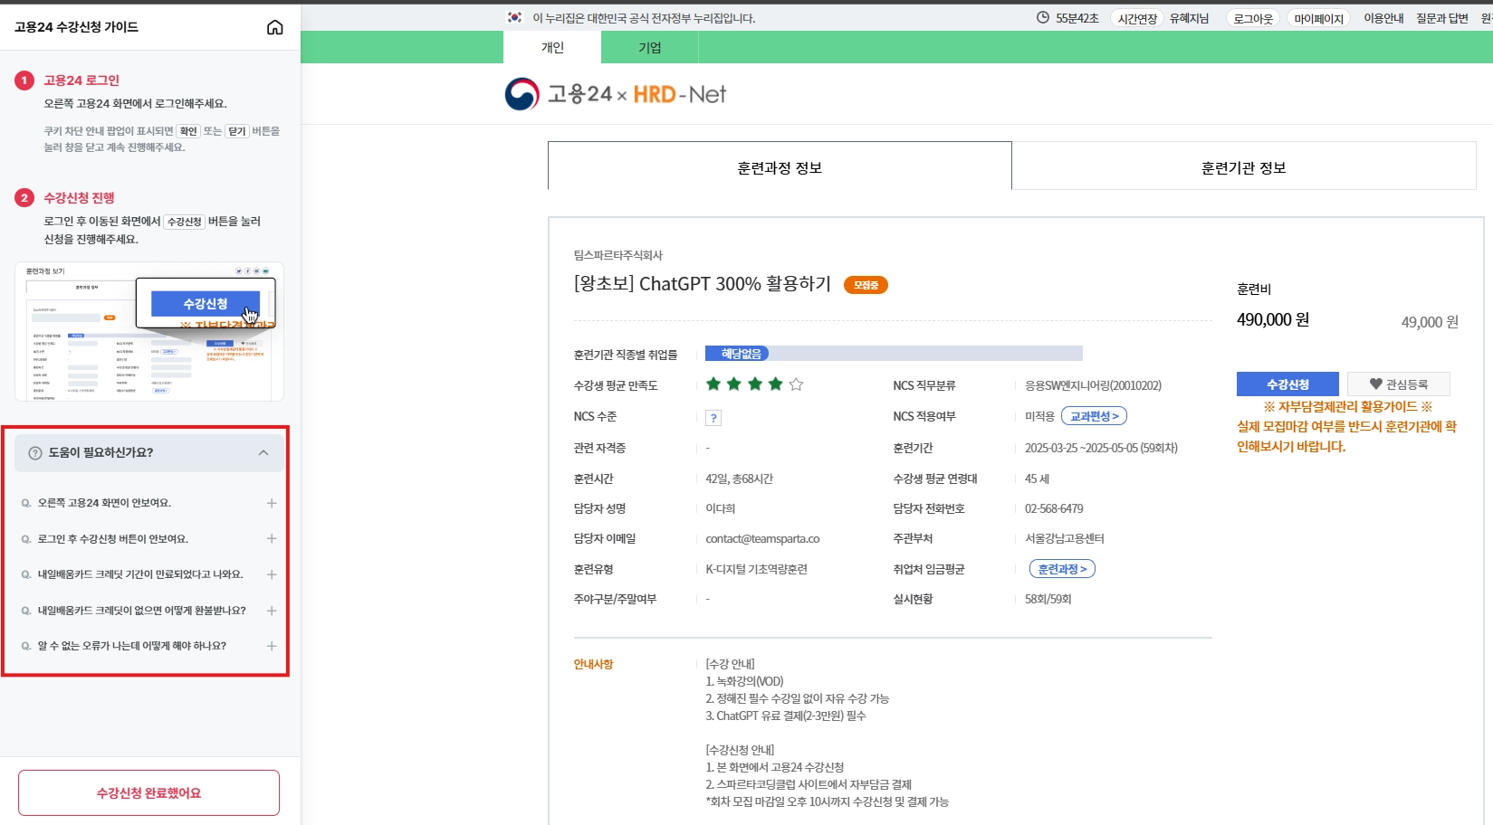
Task: Click the 수강신청 진행 step heading
Action: click(80, 198)
